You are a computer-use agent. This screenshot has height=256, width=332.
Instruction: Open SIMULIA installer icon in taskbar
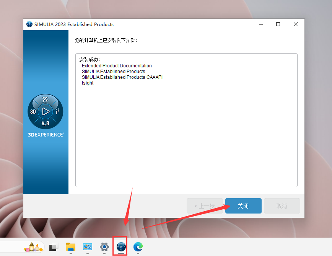(x=121, y=247)
